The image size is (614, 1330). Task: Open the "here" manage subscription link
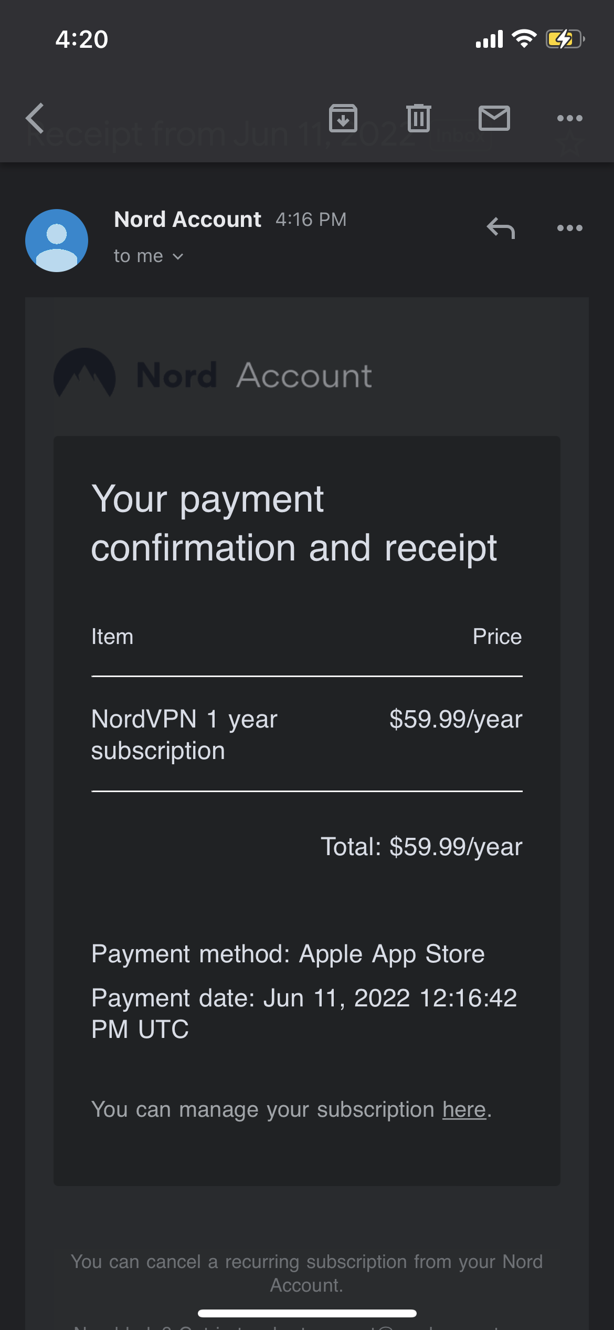tap(464, 1110)
